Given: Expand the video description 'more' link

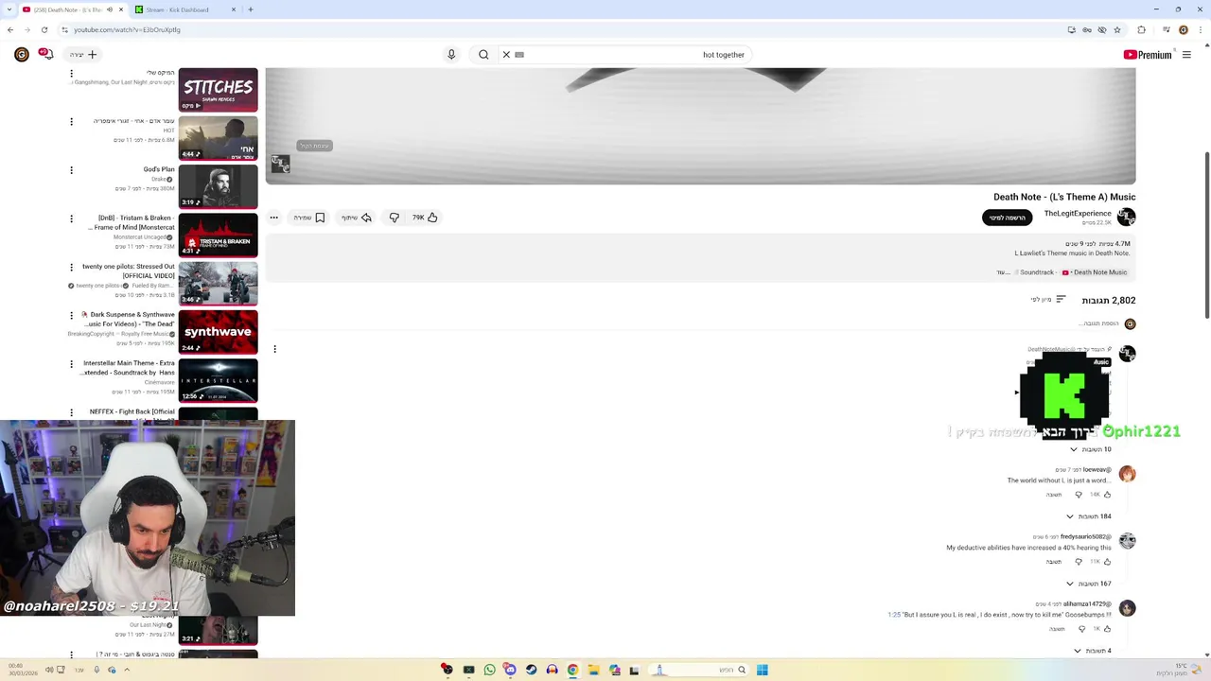Looking at the screenshot, I should pos(1003,272).
